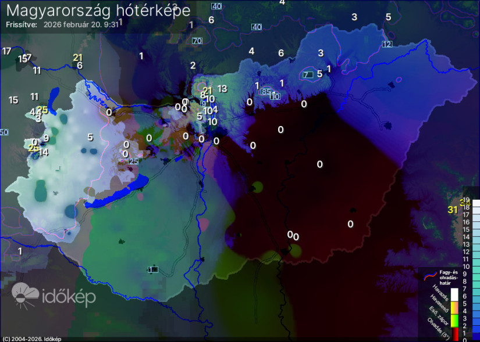
Task: Click the red Olvadás (5°) legend block
Action: click(x=454, y=334)
